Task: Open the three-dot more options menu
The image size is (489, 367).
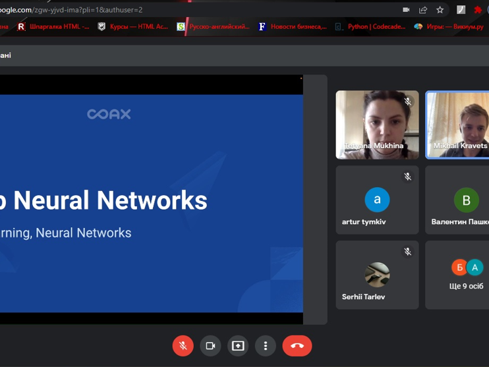Action: tap(266, 346)
